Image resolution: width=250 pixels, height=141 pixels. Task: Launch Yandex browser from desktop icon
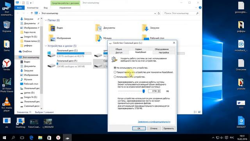(x=7, y=65)
